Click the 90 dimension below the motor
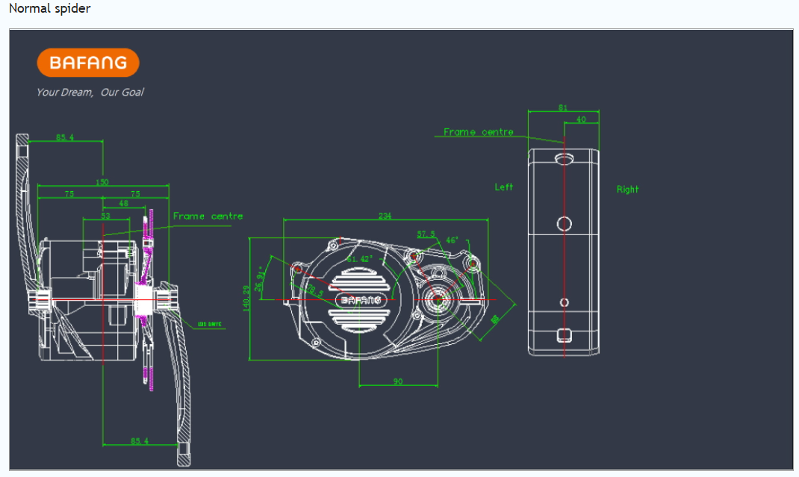The image size is (799, 477). [x=398, y=381]
